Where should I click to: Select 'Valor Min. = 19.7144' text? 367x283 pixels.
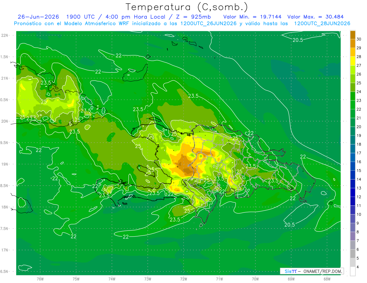[x=252, y=17]
